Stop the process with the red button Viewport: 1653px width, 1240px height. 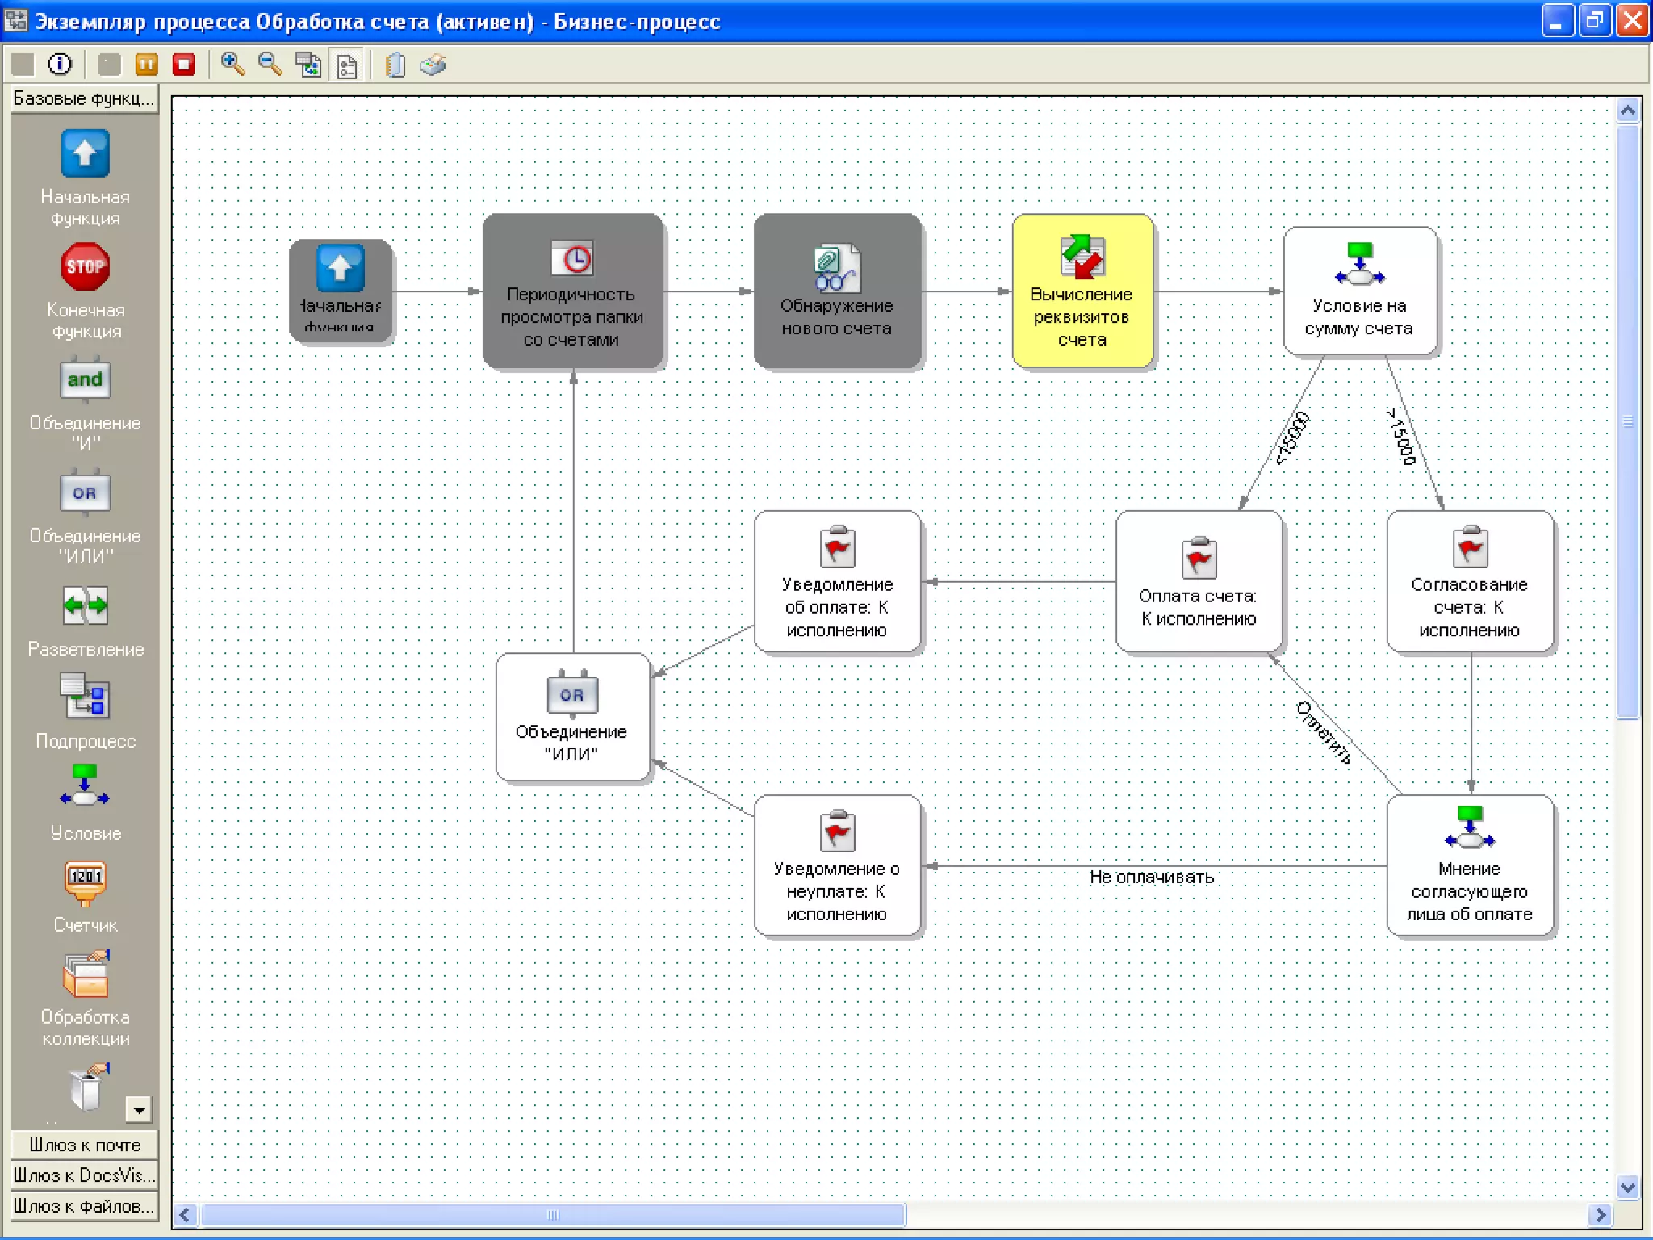(x=184, y=65)
